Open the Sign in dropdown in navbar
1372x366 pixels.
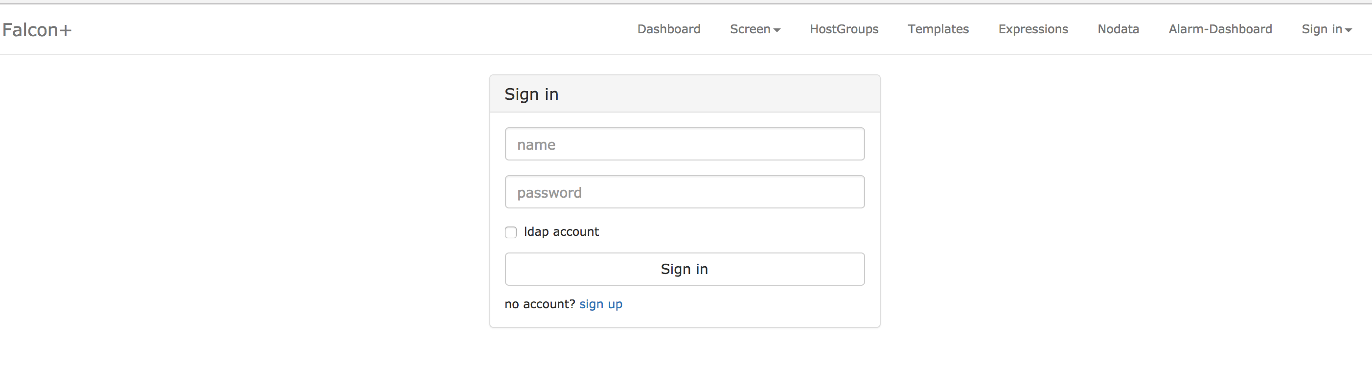[x=1326, y=29]
